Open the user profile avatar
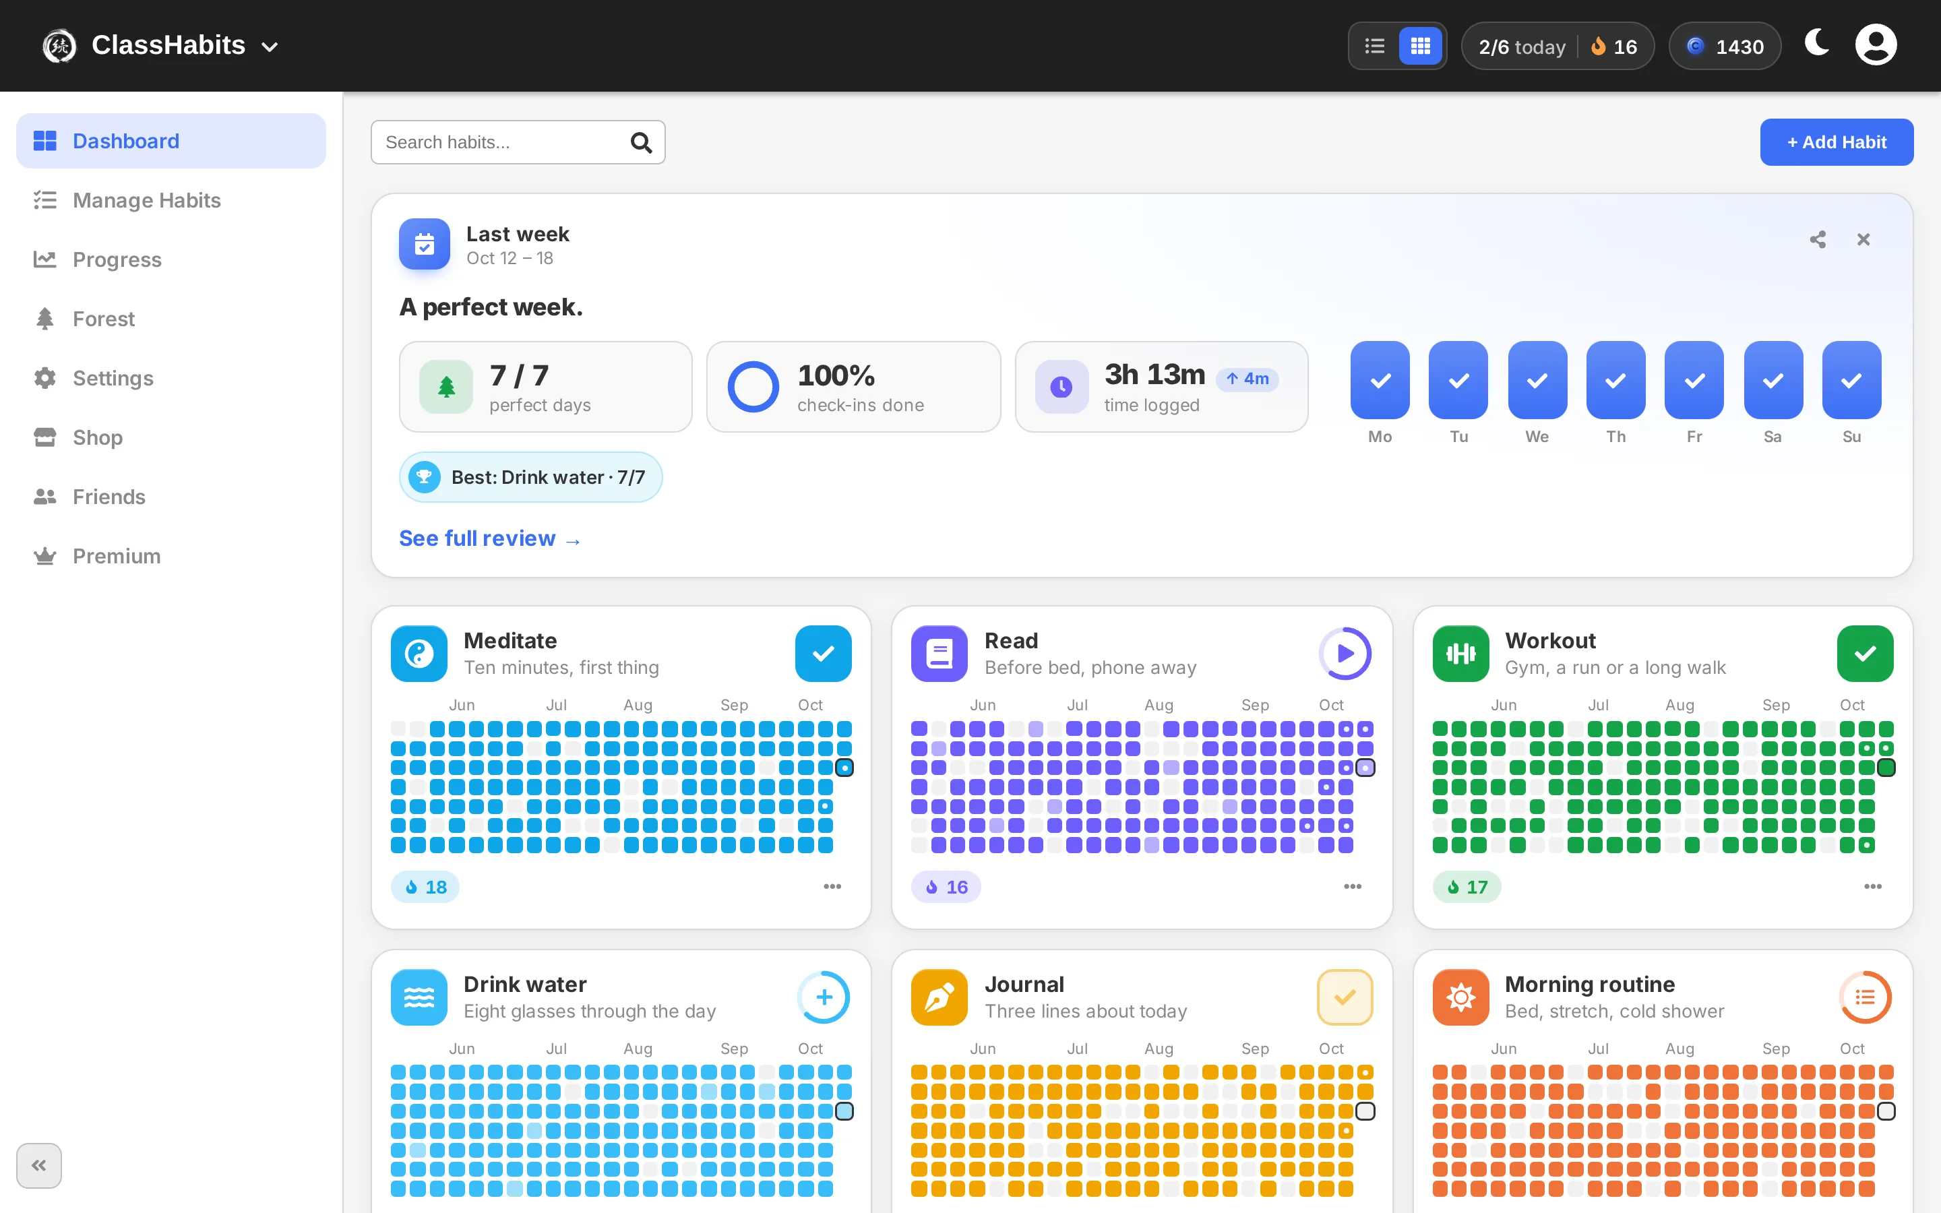Image resolution: width=1941 pixels, height=1213 pixels. point(1875,45)
